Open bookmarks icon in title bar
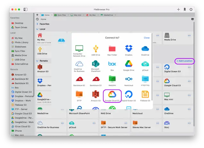 185,9
